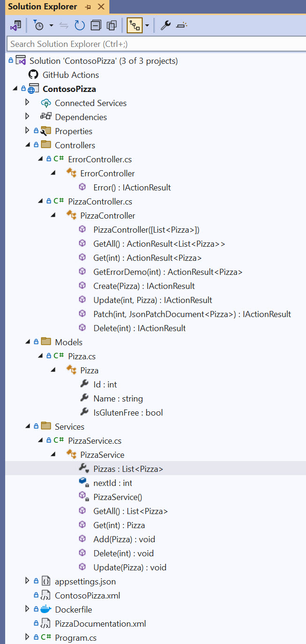Select the PizzaDocumentation.xml file
The image size is (306, 644).
tap(100, 623)
